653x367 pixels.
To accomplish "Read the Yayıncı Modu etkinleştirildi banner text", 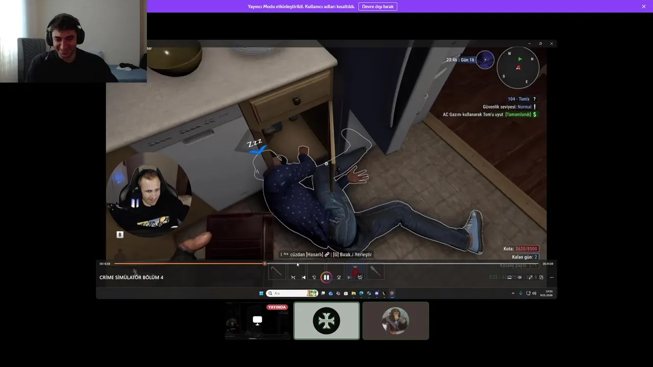I will tap(301, 7).
